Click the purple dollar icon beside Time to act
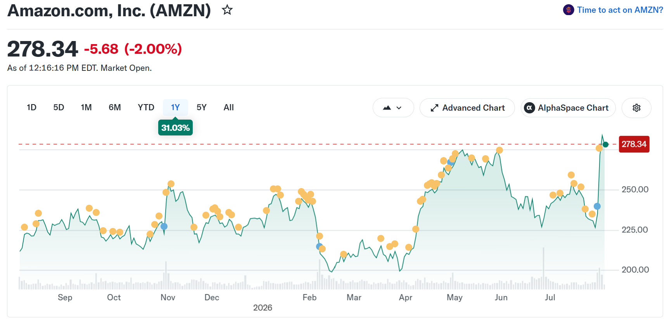 click(x=569, y=10)
